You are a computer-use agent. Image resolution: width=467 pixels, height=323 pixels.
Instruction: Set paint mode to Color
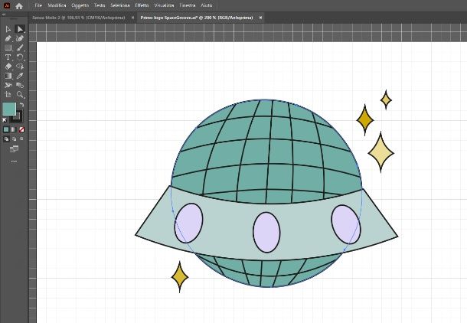point(6,129)
